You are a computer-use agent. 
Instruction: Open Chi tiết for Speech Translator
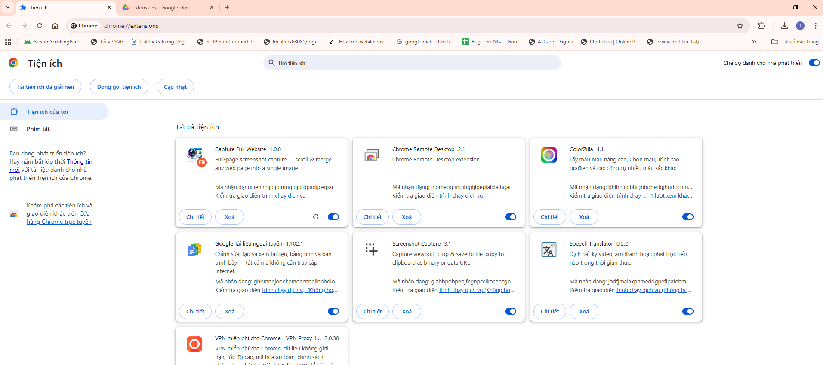550,311
